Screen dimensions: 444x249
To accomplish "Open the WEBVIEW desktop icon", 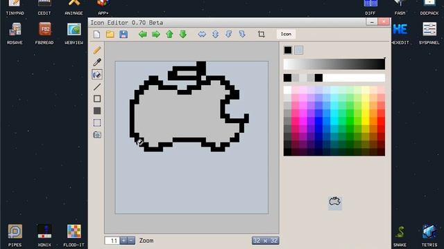I will coord(74,33).
